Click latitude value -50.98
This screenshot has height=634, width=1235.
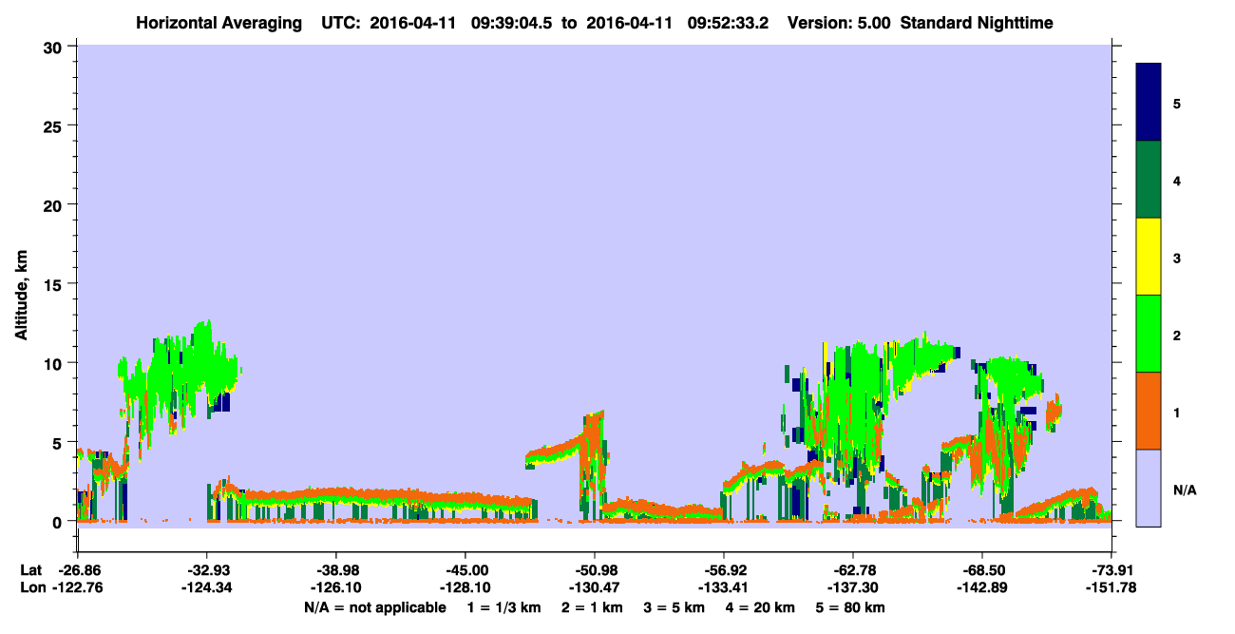click(595, 569)
